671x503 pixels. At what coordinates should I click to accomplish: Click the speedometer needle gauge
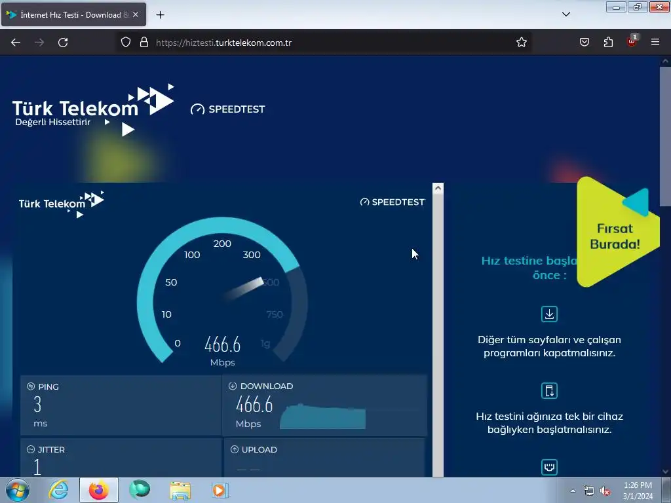pyautogui.click(x=222, y=289)
